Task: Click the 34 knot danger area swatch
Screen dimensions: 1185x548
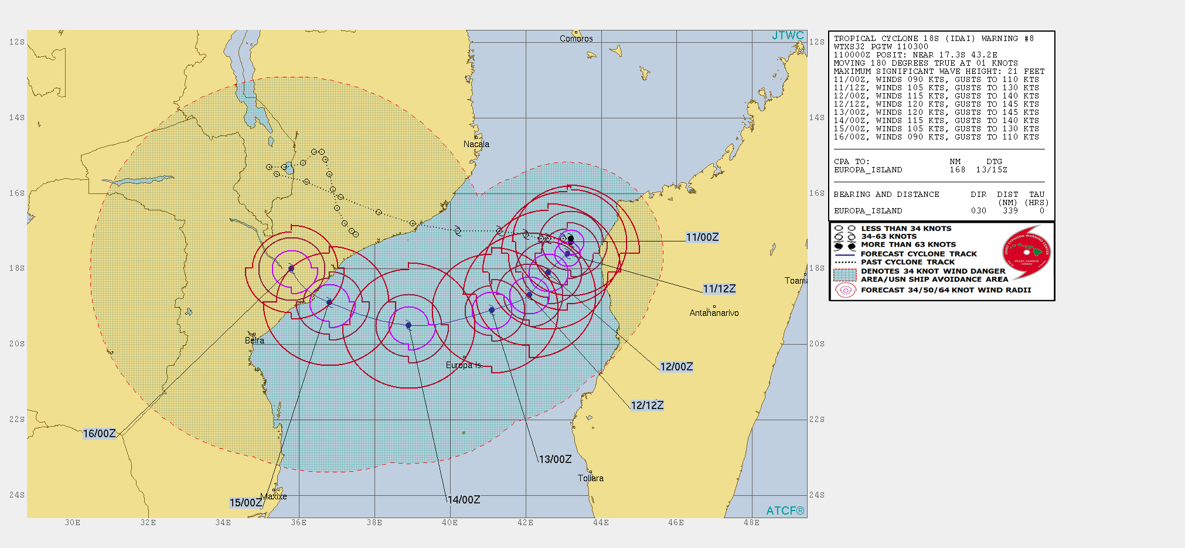Action: [845, 275]
